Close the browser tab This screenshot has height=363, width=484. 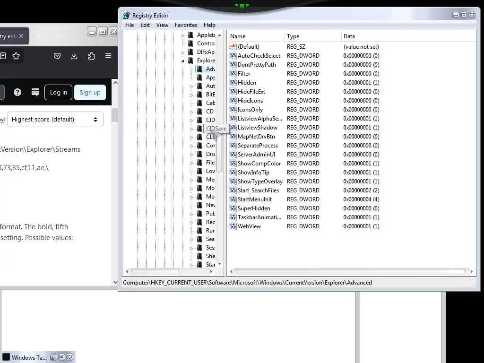click(x=21, y=36)
